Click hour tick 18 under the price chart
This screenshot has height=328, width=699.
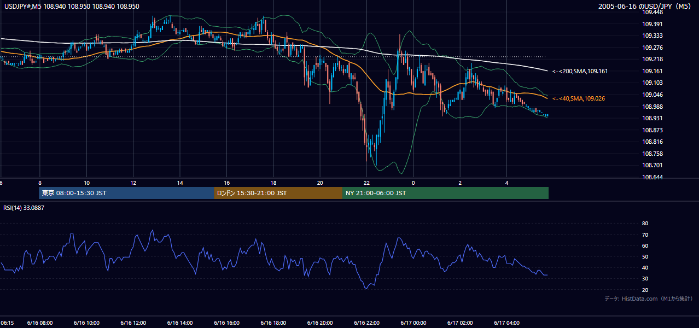(273, 183)
